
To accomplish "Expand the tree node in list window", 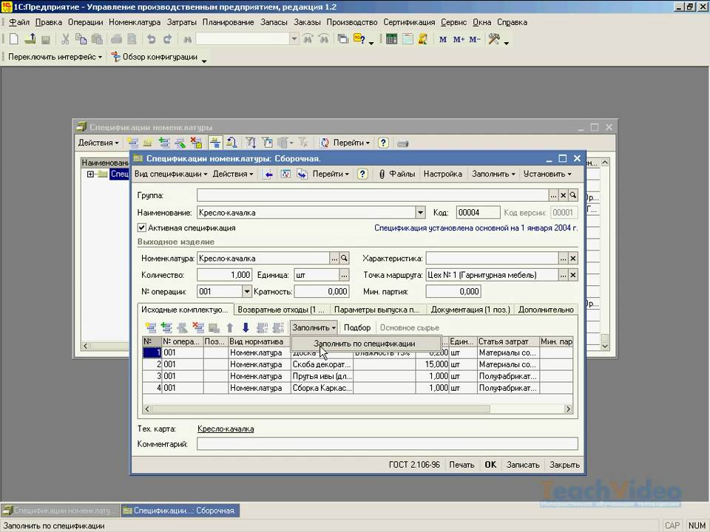I will tap(90, 174).
